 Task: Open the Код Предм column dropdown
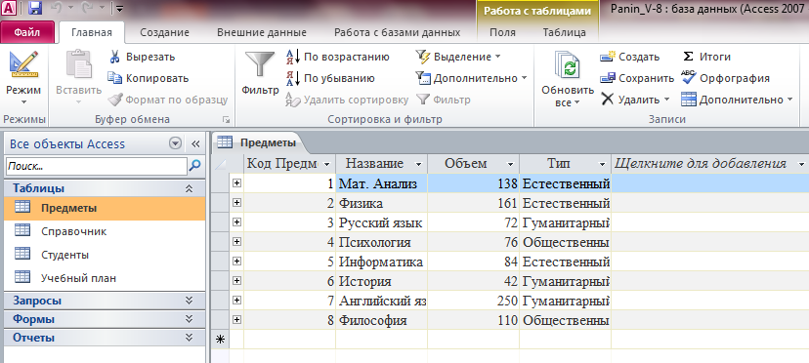pyautogui.click(x=326, y=164)
